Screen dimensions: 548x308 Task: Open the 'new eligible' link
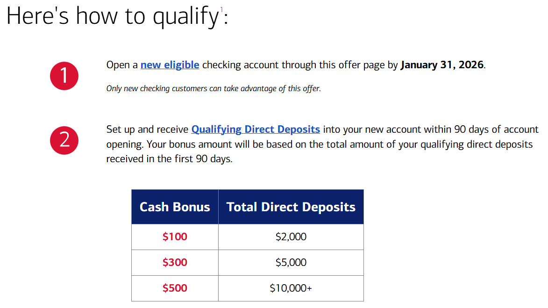point(170,65)
